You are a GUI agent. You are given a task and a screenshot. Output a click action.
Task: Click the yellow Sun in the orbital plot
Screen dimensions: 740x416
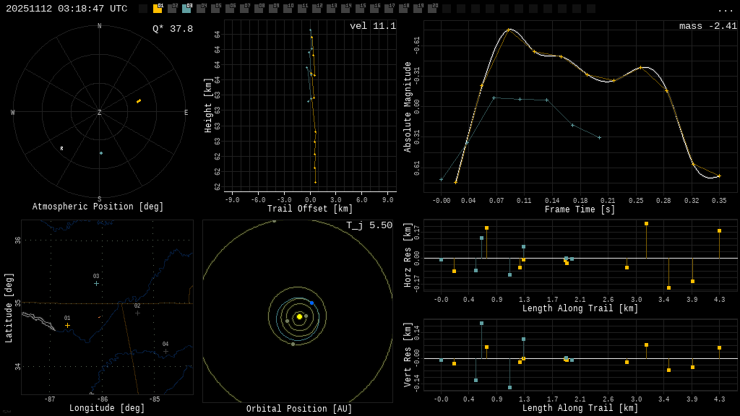click(x=299, y=316)
